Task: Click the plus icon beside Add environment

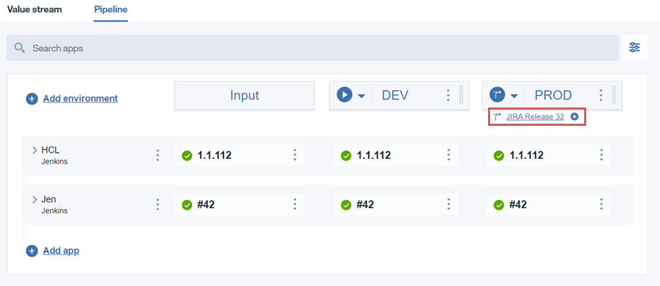Action: (32, 99)
